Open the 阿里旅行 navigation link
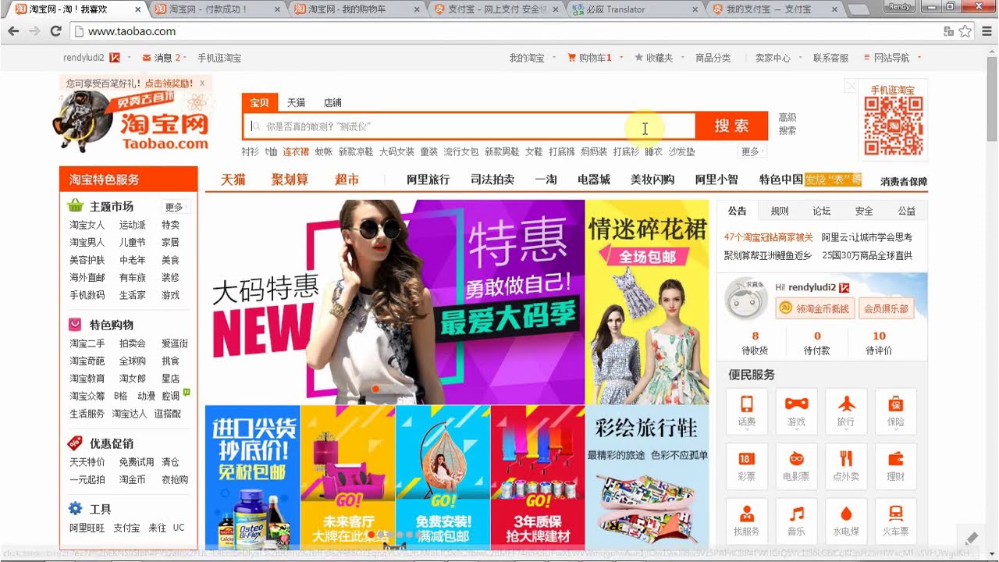This screenshot has height=562, width=999. [x=428, y=180]
